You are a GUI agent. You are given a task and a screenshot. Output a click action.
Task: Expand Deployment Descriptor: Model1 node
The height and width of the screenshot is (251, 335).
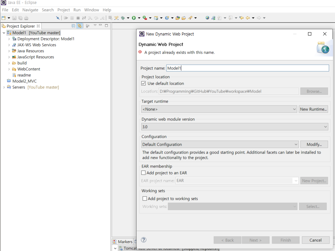[x=9, y=39]
